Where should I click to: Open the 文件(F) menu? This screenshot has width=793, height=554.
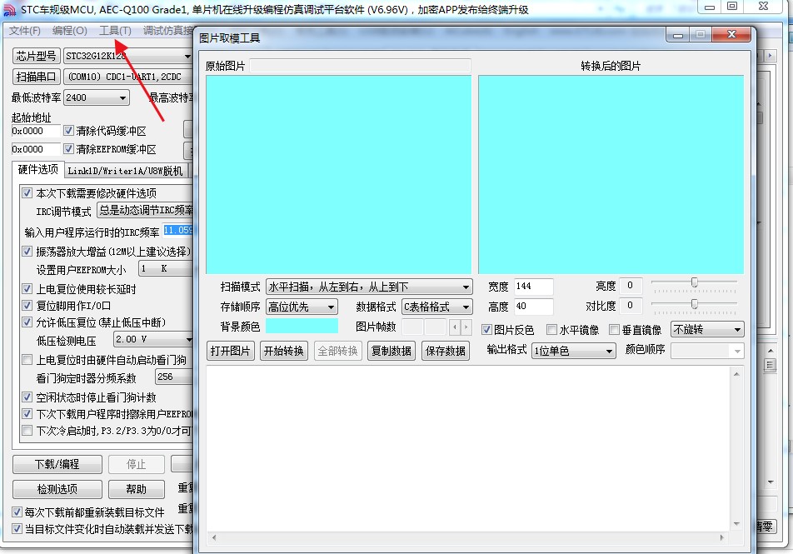24,31
